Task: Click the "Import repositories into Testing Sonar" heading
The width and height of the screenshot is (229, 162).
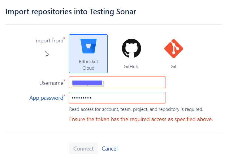Action: click(71, 12)
